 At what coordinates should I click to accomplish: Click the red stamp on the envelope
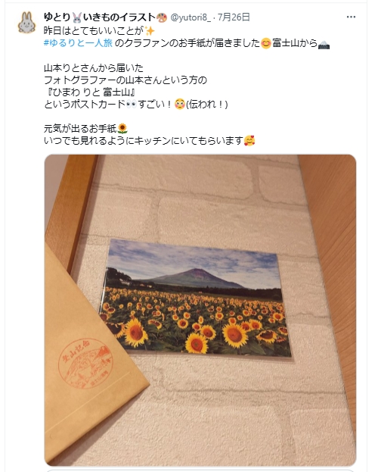coord(85,364)
